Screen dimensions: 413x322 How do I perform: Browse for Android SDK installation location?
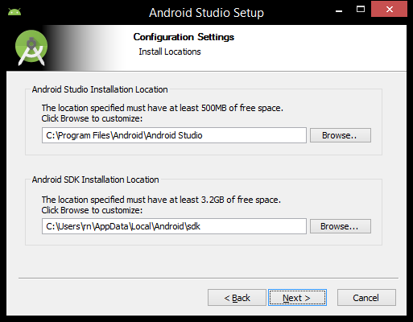tap(341, 226)
